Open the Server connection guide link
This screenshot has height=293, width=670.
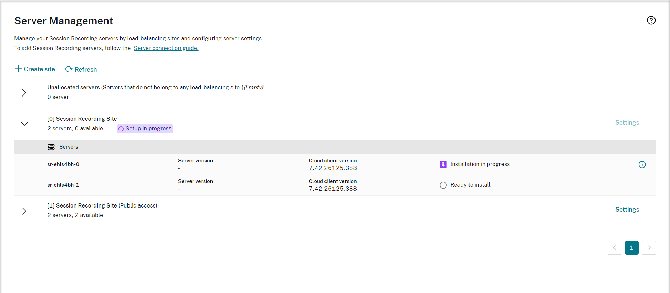point(166,48)
